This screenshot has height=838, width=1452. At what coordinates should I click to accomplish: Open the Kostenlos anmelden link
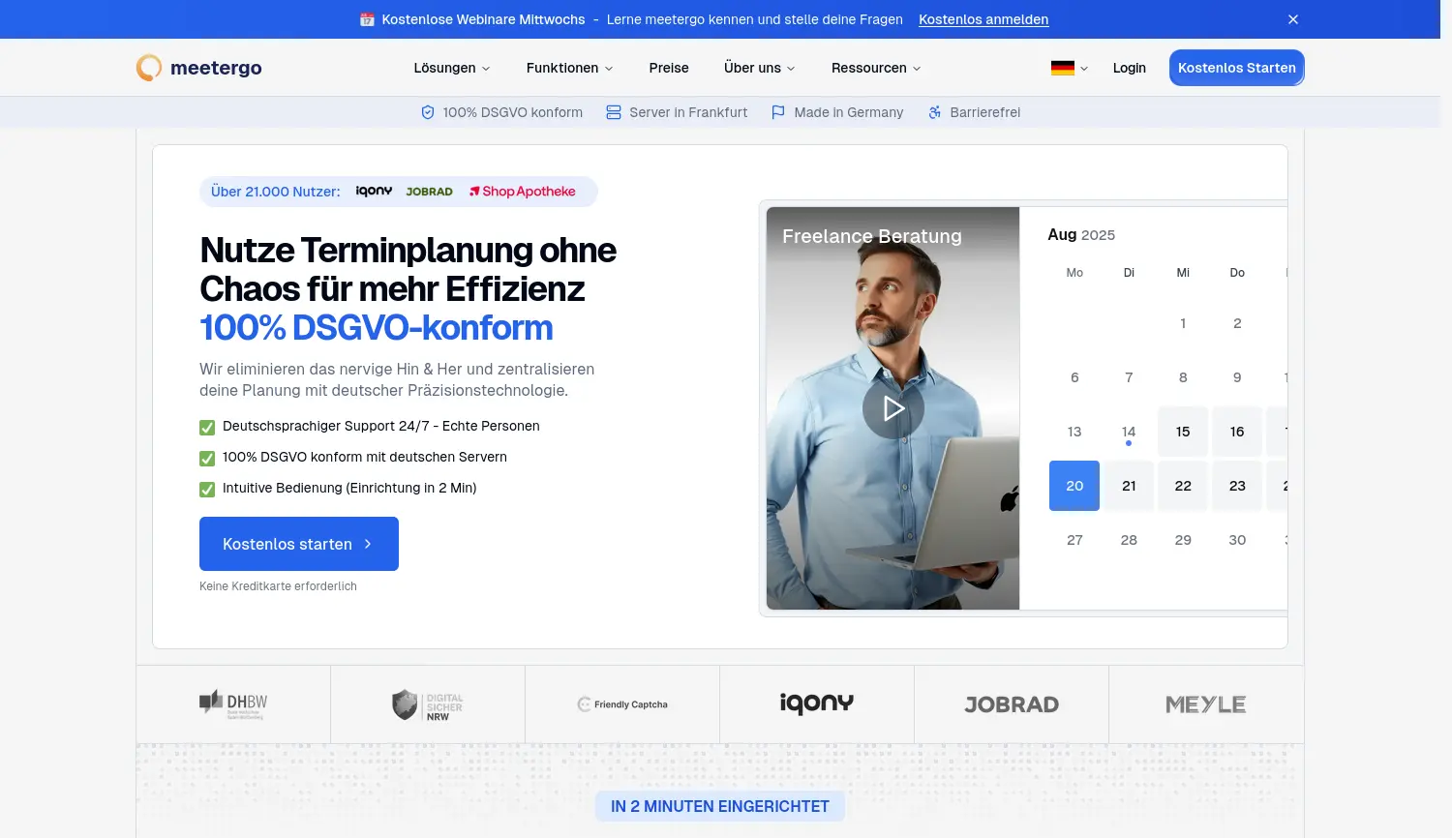point(983,19)
